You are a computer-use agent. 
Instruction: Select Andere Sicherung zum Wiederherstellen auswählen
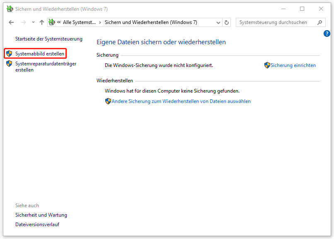[180, 101]
